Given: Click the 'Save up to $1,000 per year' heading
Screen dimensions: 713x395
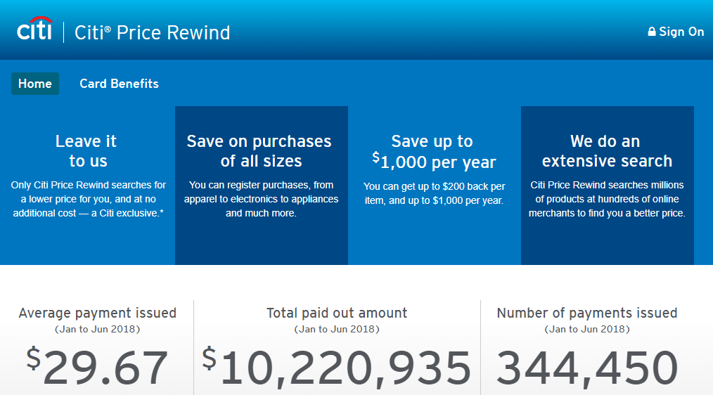Looking at the screenshot, I should (x=433, y=152).
